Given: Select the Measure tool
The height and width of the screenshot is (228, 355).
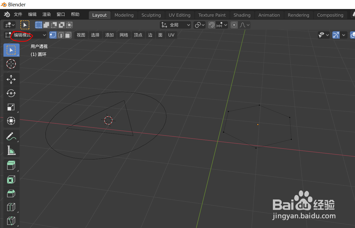Looking at the screenshot, I should pos(11,150).
